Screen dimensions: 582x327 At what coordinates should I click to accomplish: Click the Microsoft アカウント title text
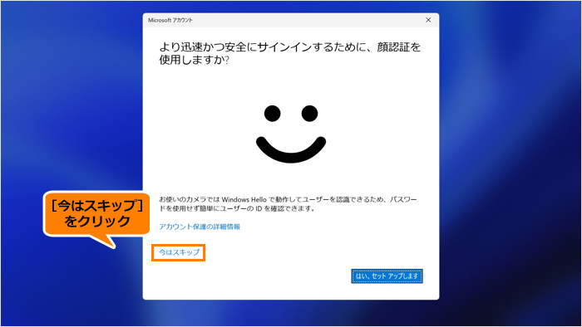coord(170,21)
